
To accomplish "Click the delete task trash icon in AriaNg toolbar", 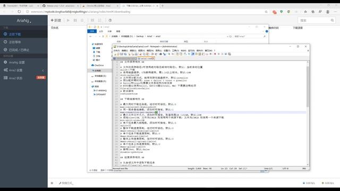I will pos(82,20).
